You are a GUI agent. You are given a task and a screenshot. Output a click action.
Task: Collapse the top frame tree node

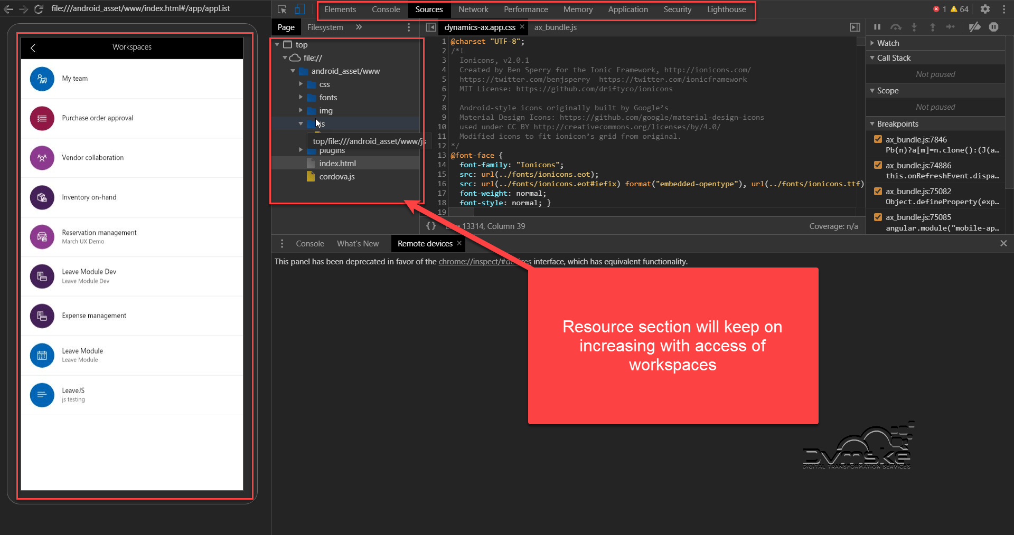pos(277,45)
